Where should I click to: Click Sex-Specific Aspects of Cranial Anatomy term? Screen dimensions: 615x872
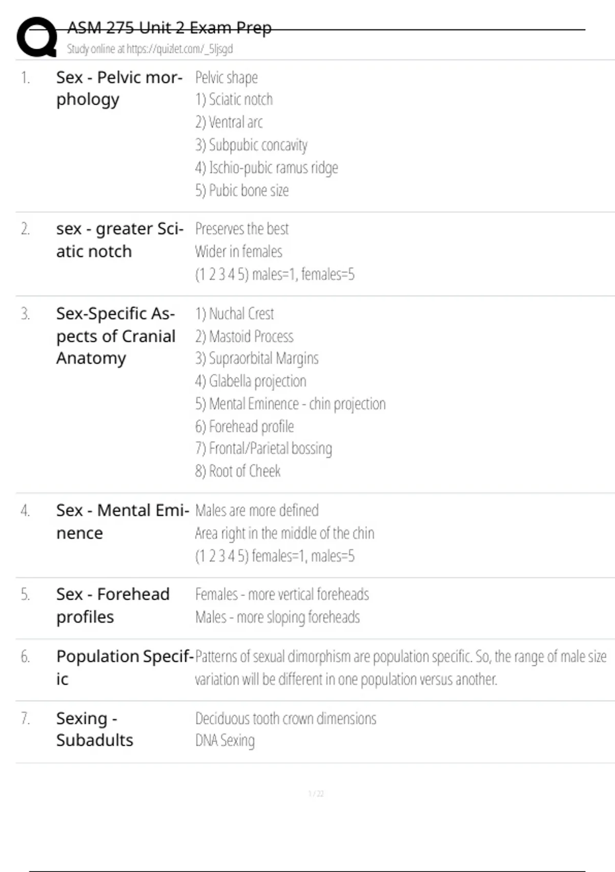tap(116, 336)
